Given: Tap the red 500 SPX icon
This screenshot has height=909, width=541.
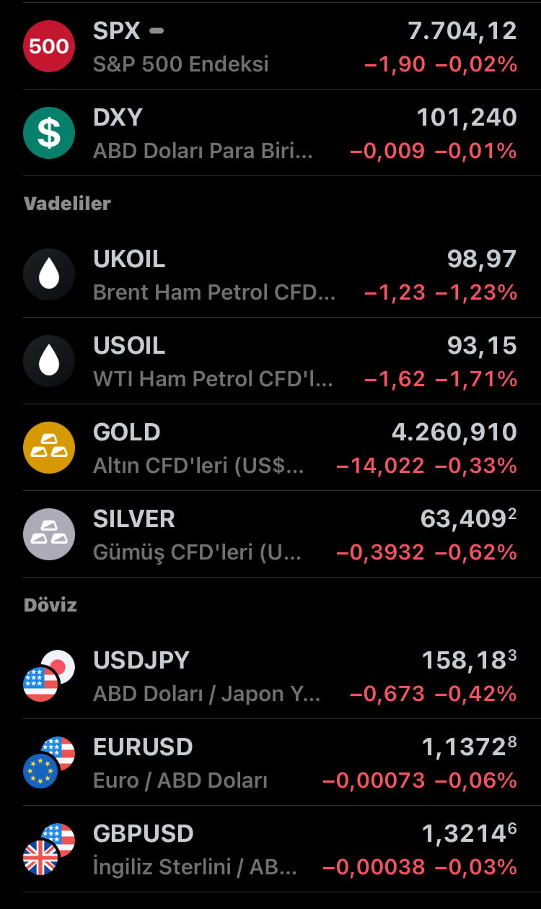Looking at the screenshot, I should coord(49,46).
